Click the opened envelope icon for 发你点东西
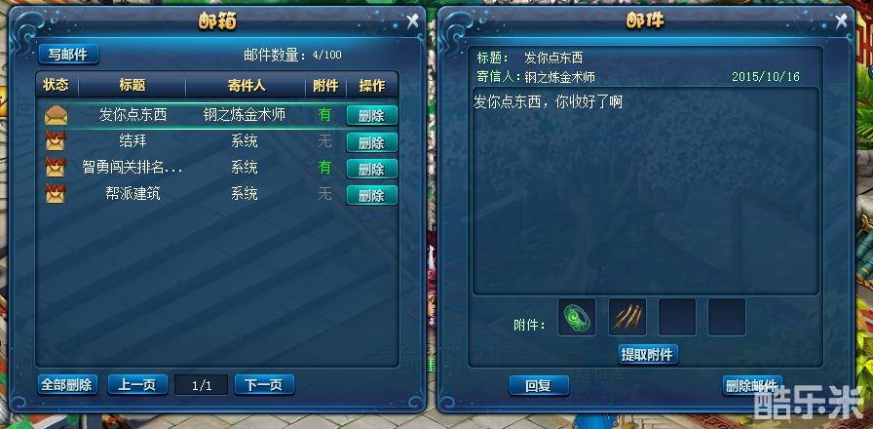This screenshot has height=429, width=873. click(x=56, y=115)
